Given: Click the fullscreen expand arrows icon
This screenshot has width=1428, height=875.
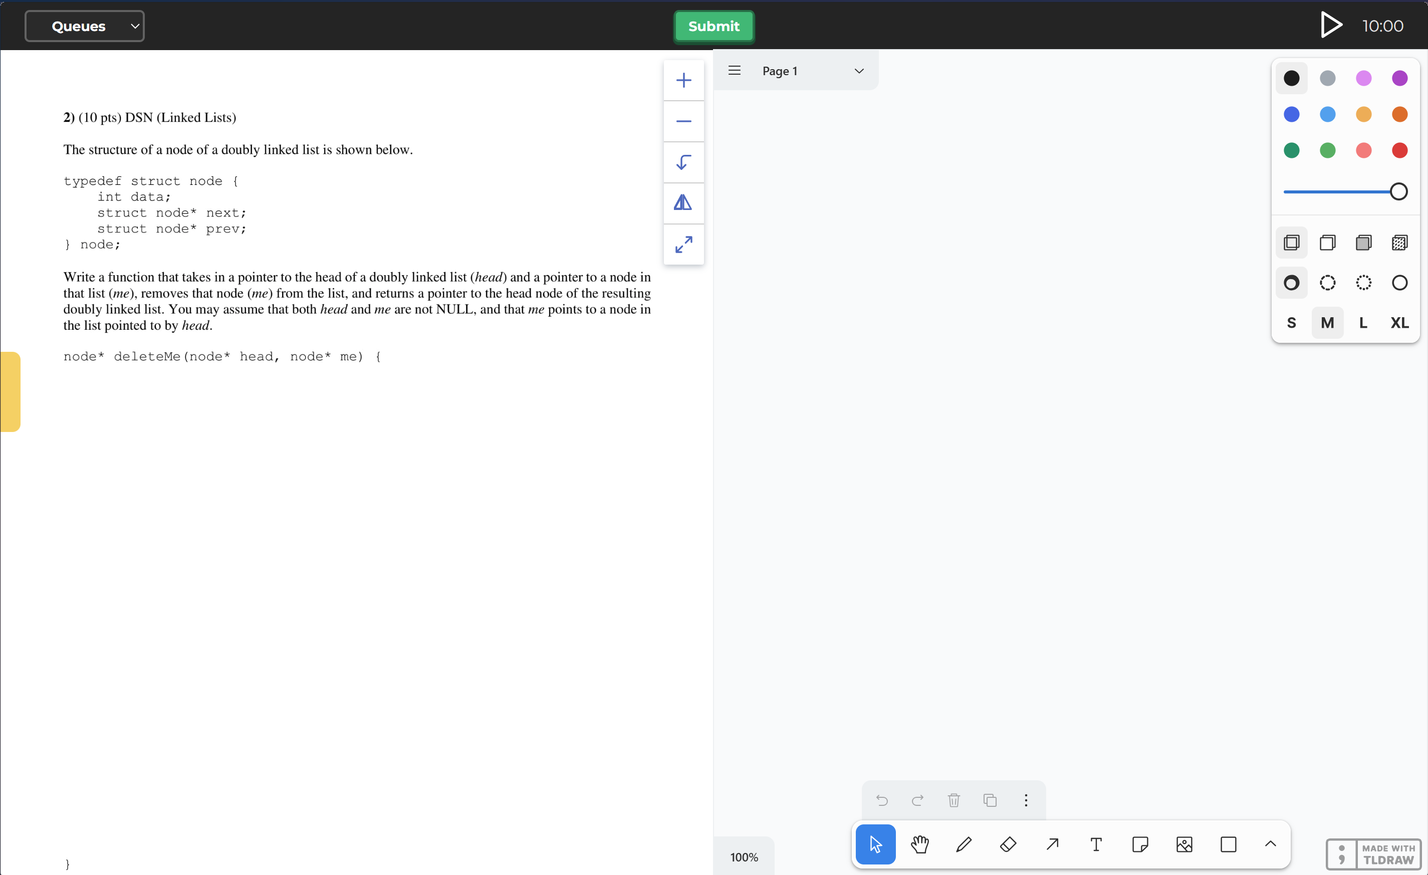Looking at the screenshot, I should (x=683, y=245).
